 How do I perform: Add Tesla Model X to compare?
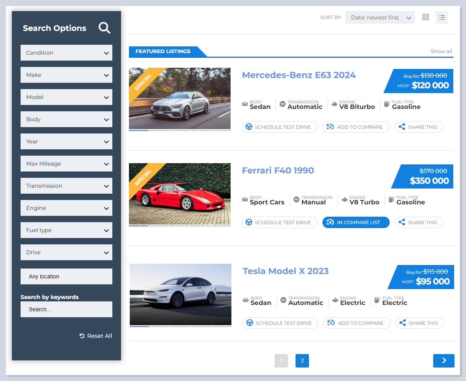click(356, 323)
